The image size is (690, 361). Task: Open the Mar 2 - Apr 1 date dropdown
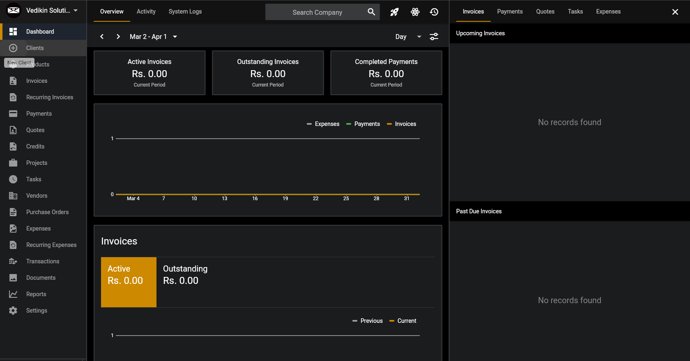153,37
